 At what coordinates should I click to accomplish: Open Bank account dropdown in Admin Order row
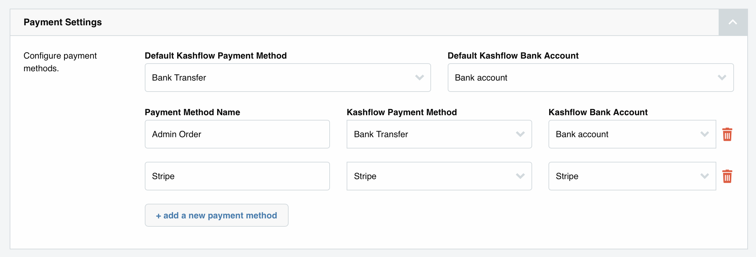(632, 134)
